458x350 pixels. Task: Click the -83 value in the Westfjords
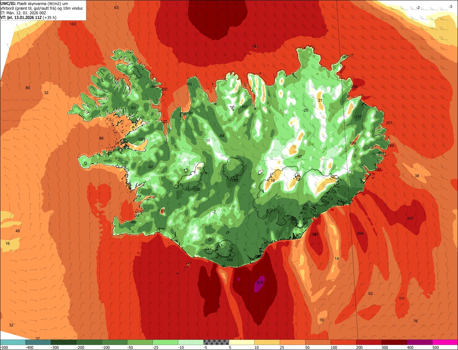tap(133, 108)
